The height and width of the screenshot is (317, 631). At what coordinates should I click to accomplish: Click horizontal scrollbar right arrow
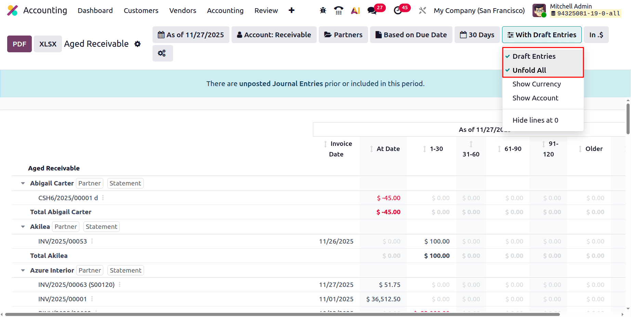click(622, 314)
